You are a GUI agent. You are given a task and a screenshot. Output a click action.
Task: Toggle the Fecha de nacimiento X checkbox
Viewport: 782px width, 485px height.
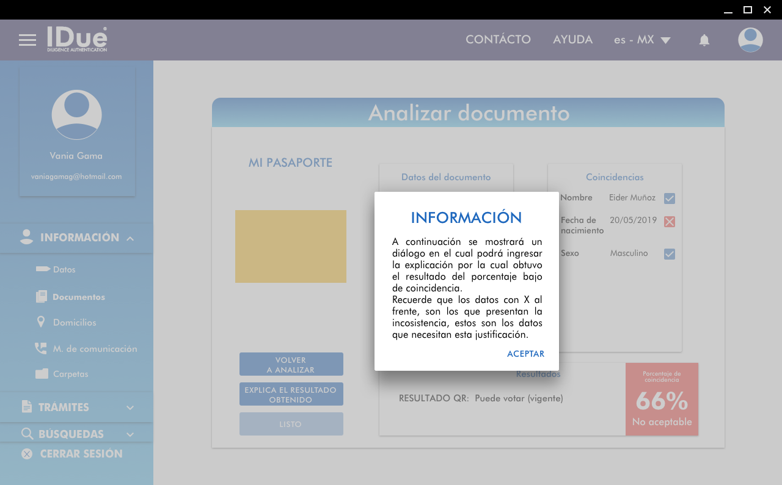coord(670,222)
